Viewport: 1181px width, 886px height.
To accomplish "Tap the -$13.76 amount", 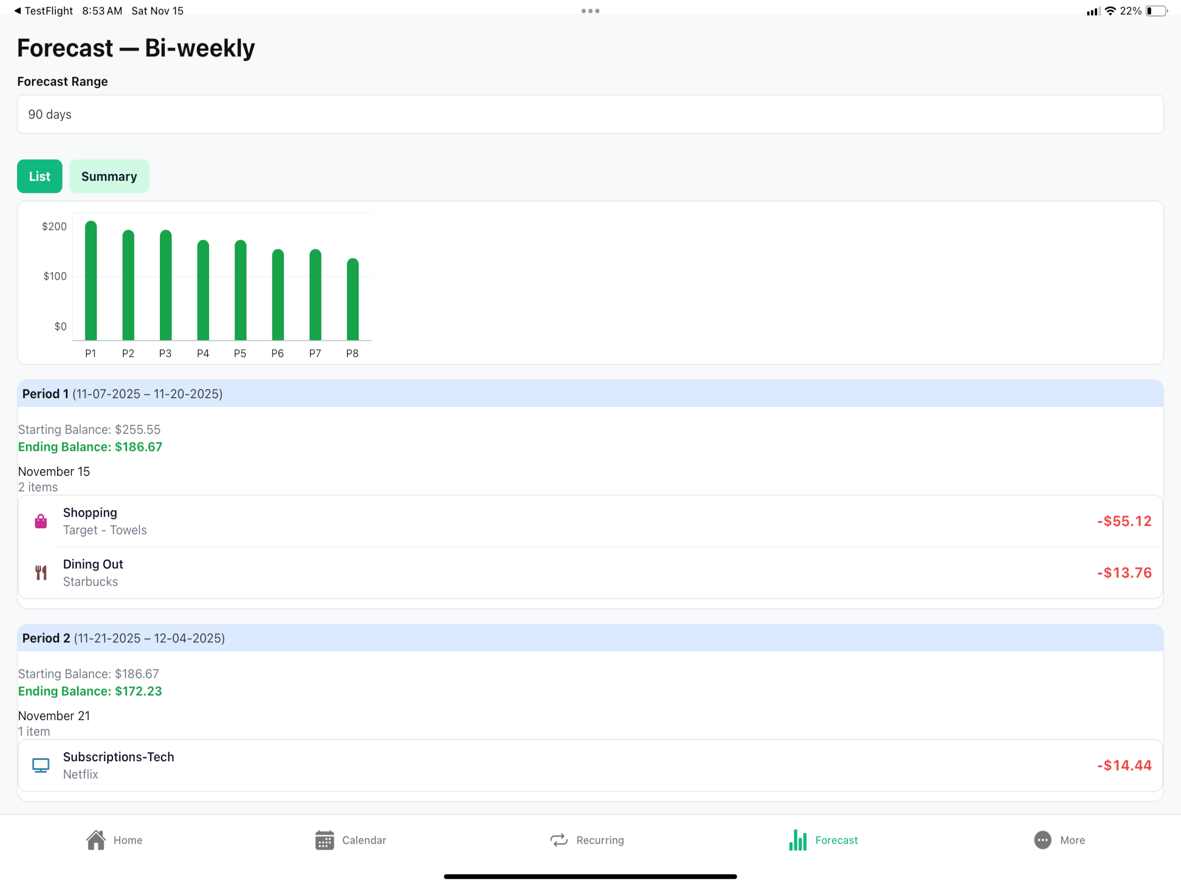I will [1124, 573].
